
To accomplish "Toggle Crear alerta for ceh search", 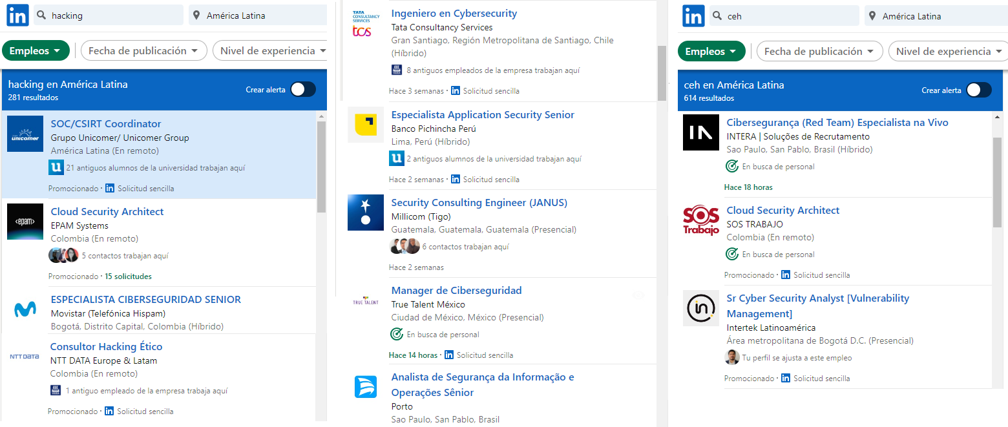I will tap(978, 90).
